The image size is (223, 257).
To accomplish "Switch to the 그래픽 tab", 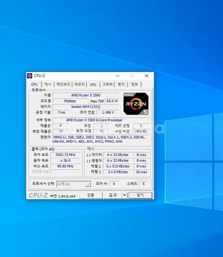I will (x=107, y=84).
